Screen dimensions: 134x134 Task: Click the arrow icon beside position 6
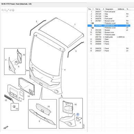(93, 23)
